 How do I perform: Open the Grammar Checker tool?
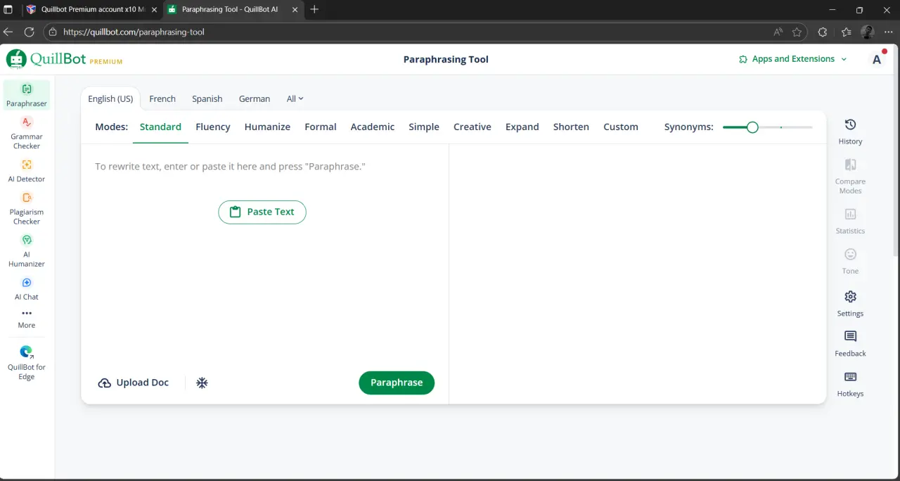click(27, 133)
